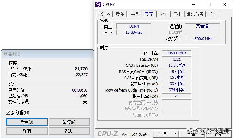Viewport: 233px width, 138px height.
Task: Pause the benchmark with 暂停(P)
Action: click(69, 122)
